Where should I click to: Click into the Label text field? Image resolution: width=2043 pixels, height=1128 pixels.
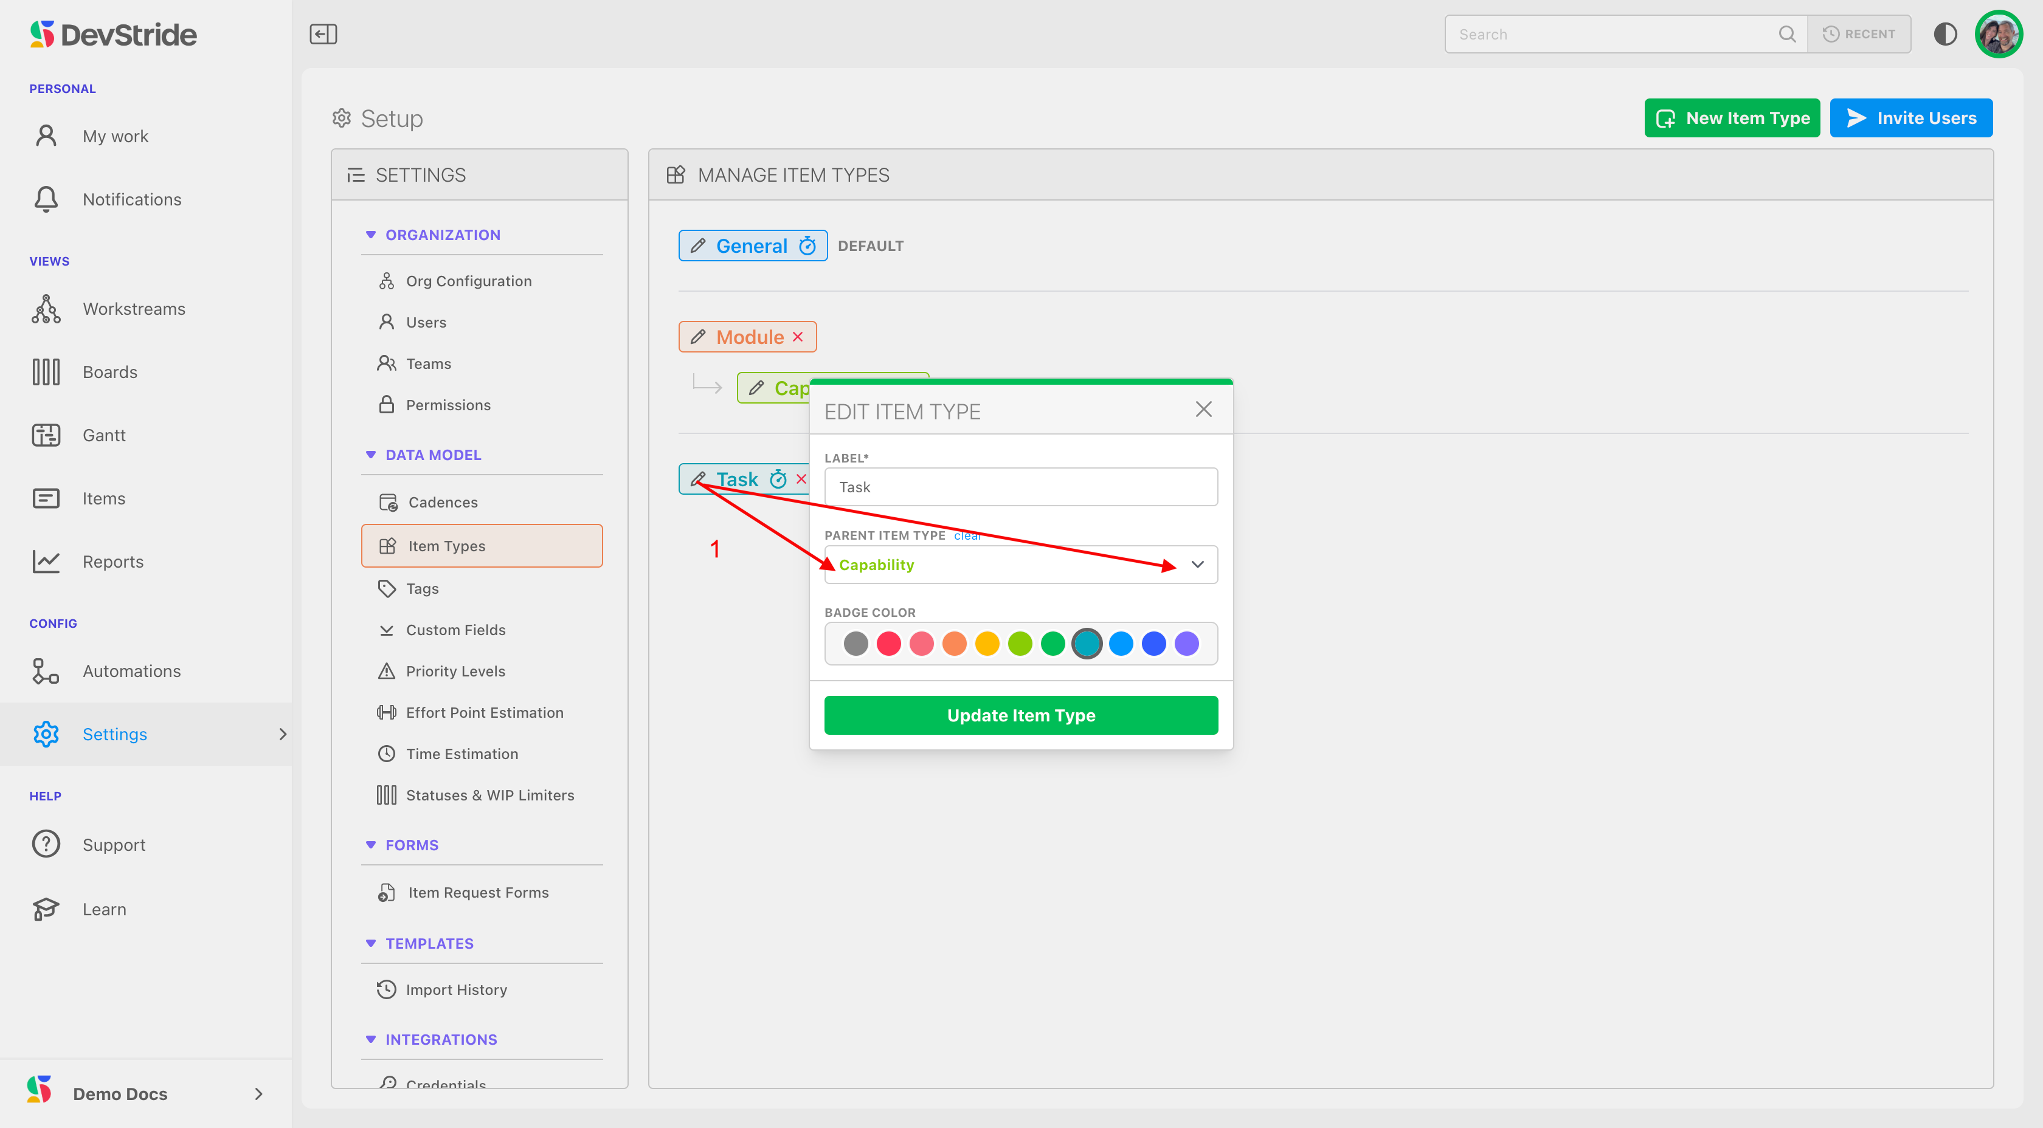[x=1021, y=487]
